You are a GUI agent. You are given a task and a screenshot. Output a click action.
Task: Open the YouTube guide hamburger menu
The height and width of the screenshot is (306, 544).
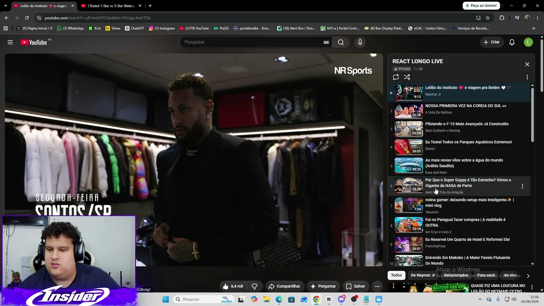tap(10, 42)
